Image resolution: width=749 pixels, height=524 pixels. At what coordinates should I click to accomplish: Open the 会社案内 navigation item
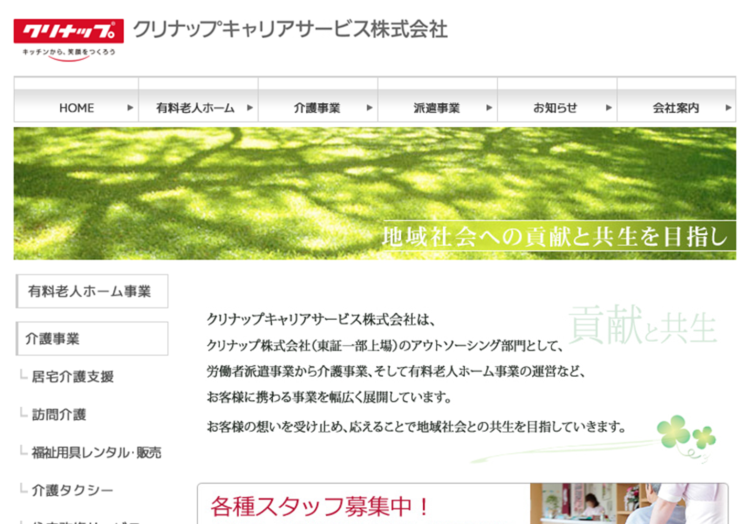pyautogui.click(x=676, y=108)
